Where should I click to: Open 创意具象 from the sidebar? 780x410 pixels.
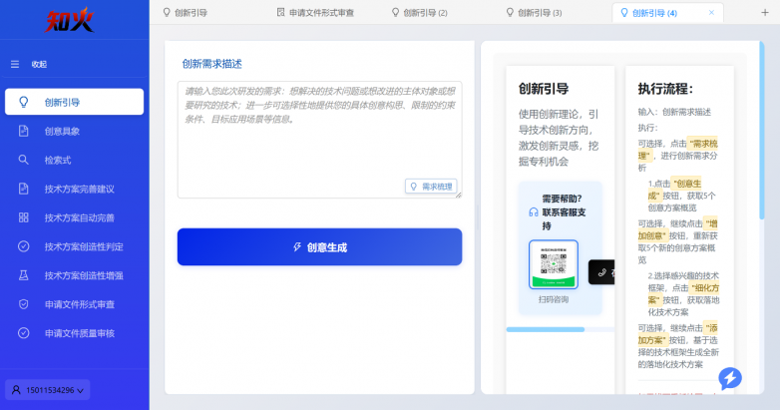click(61, 131)
